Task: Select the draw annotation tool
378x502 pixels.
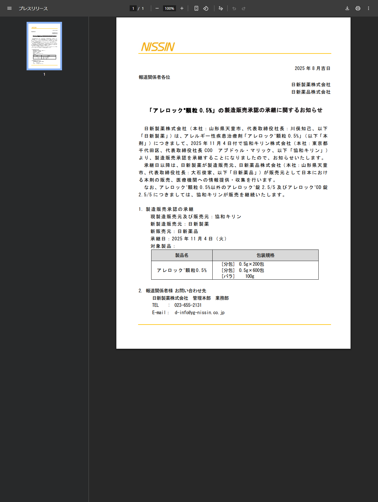Action: (x=221, y=8)
